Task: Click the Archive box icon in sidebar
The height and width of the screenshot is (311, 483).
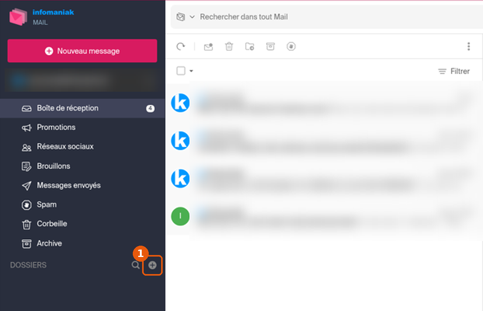Action: (x=26, y=244)
